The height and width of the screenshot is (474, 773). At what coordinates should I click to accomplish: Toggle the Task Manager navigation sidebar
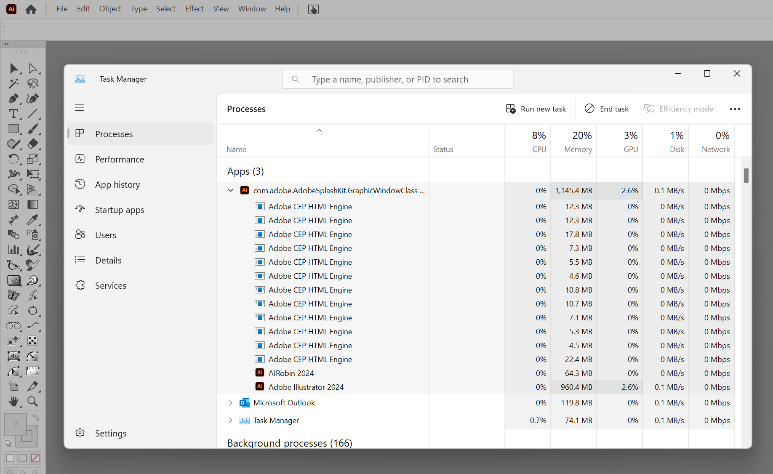click(80, 108)
